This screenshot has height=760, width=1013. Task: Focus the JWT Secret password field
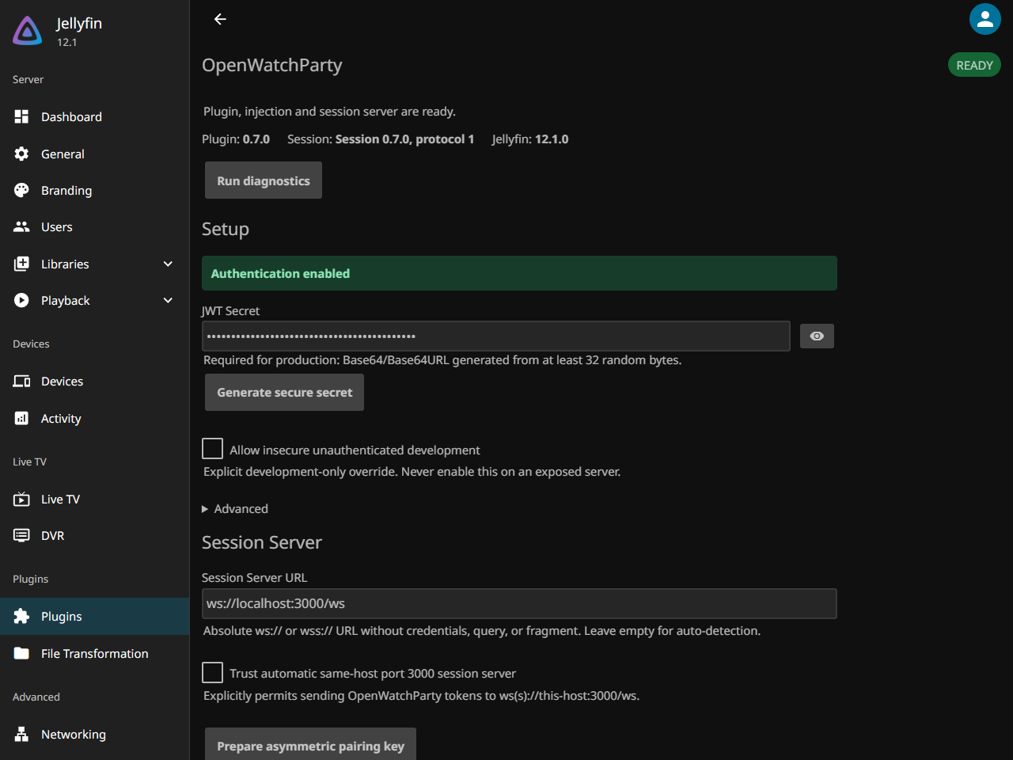coord(496,336)
